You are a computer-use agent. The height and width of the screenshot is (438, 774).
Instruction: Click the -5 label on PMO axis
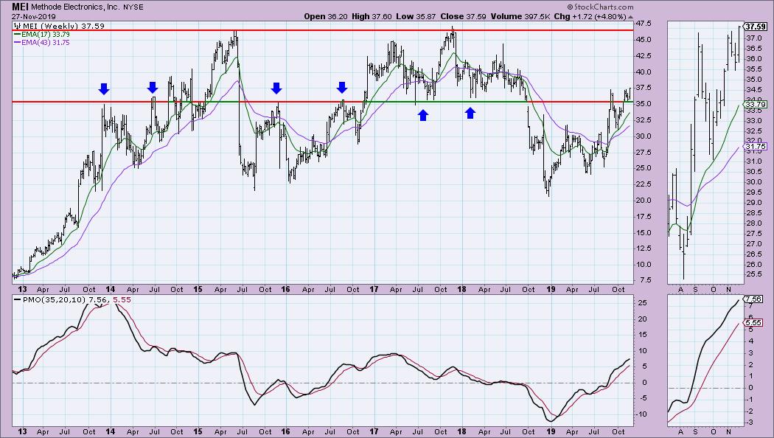tap(642, 398)
